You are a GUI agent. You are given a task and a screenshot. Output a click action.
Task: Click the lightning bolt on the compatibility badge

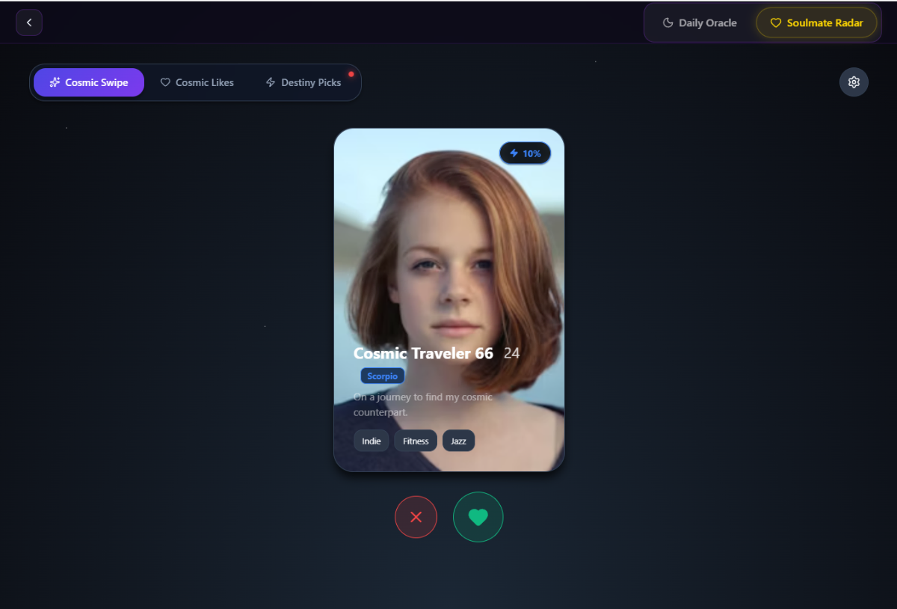click(x=514, y=153)
